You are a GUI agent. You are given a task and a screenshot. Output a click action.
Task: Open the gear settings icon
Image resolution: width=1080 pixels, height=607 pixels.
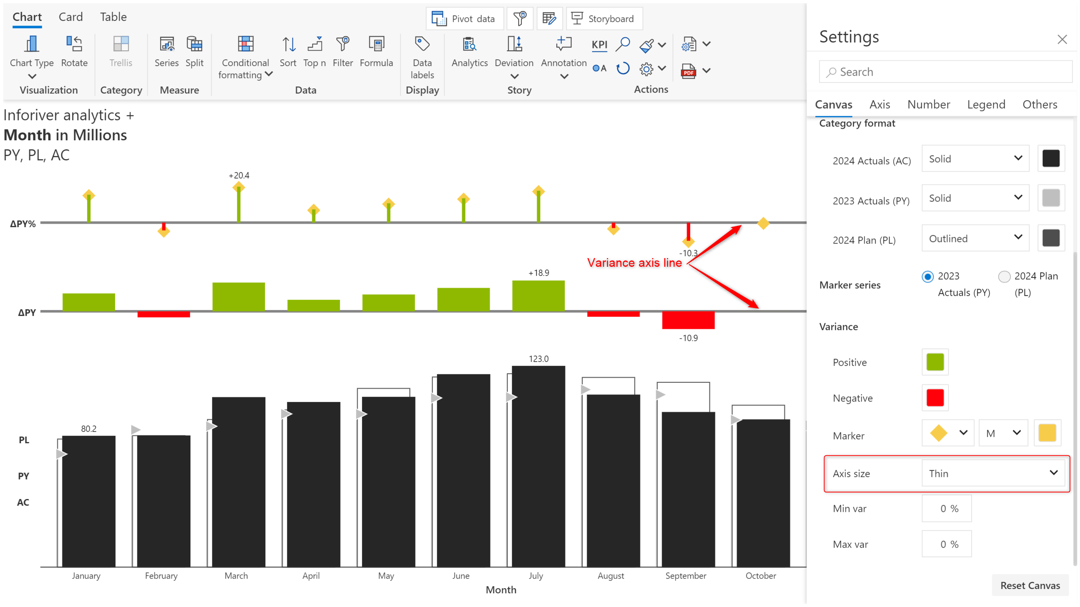[x=646, y=69]
